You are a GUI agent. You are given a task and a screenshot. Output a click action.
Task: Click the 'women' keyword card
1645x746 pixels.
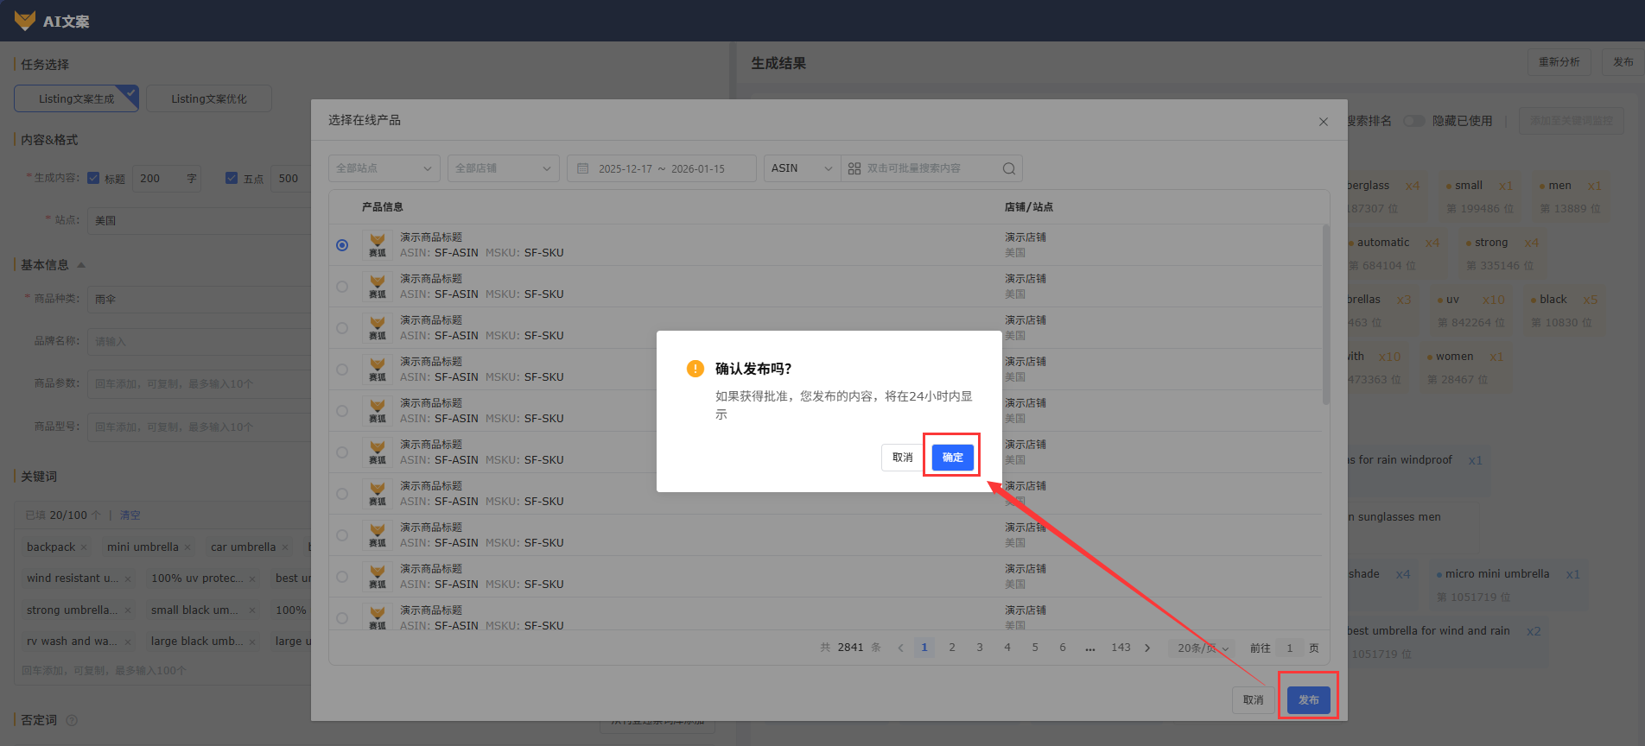click(x=1465, y=367)
